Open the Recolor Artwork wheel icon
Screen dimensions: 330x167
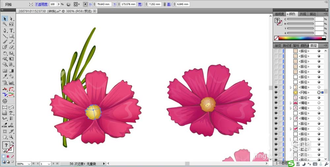pos(69,4)
